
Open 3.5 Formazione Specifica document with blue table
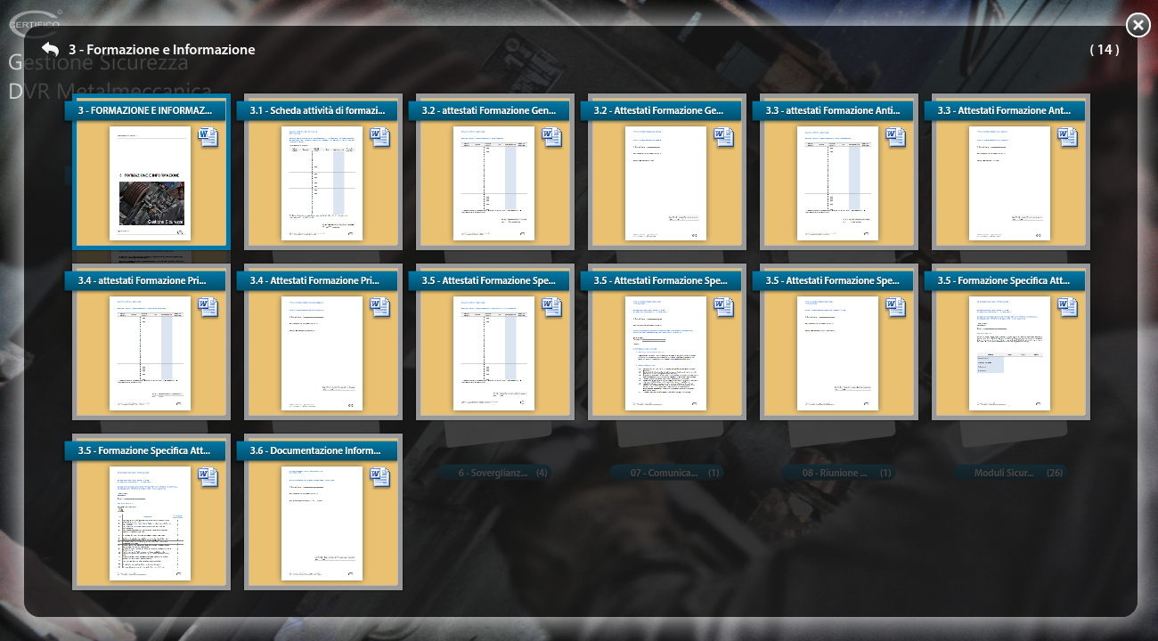(1009, 353)
